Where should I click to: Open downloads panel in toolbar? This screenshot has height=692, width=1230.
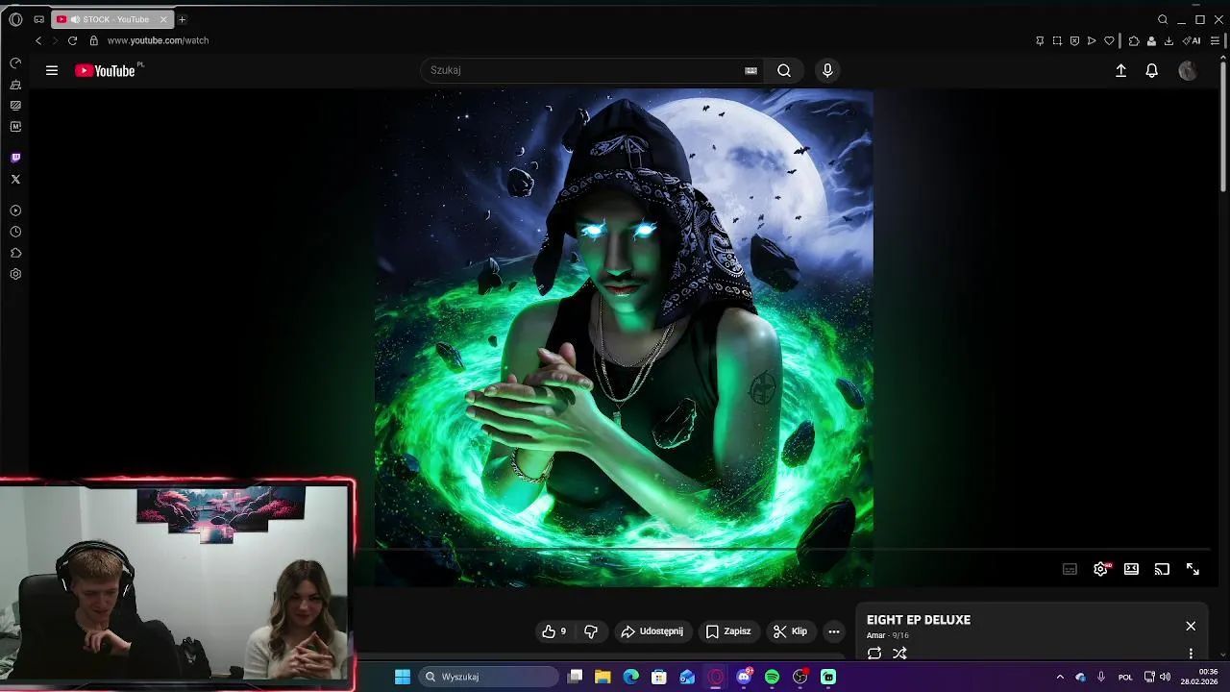(x=1168, y=40)
